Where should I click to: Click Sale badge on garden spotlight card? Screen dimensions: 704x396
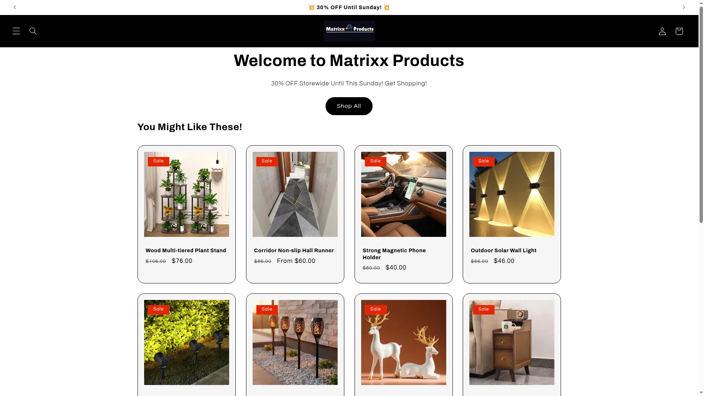tap(158, 309)
